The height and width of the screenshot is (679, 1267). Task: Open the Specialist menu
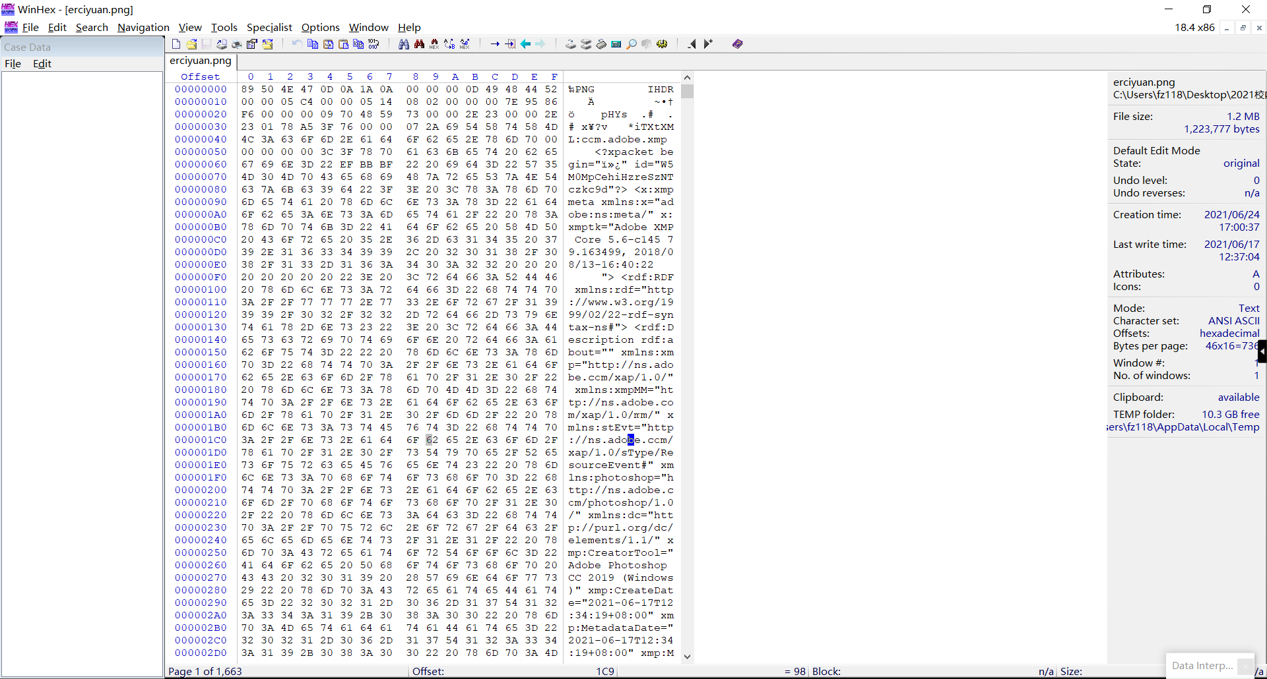(x=269, y=28)
